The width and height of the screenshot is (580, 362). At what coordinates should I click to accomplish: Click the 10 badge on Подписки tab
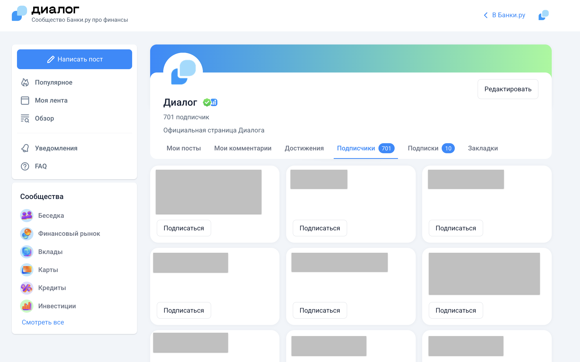click(448, 148)
